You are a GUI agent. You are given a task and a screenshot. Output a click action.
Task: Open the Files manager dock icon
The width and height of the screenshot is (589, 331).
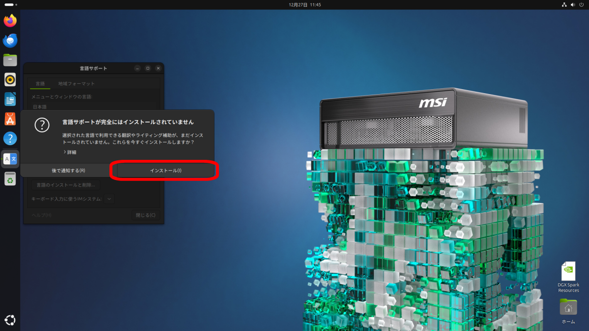[x=10, y=60]
